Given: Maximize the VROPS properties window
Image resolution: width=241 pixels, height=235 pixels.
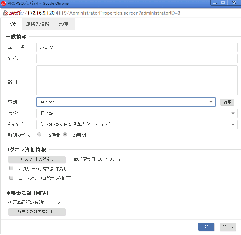Looking at the screenshot, I should (x=223, y=3).
